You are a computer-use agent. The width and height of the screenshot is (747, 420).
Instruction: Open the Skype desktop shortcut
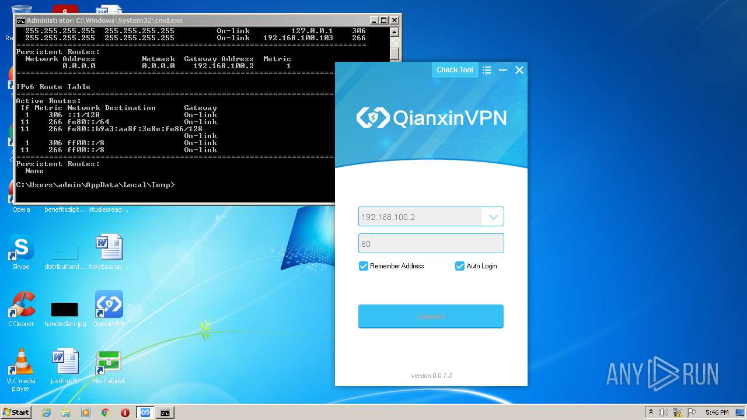tap(21, 253)
